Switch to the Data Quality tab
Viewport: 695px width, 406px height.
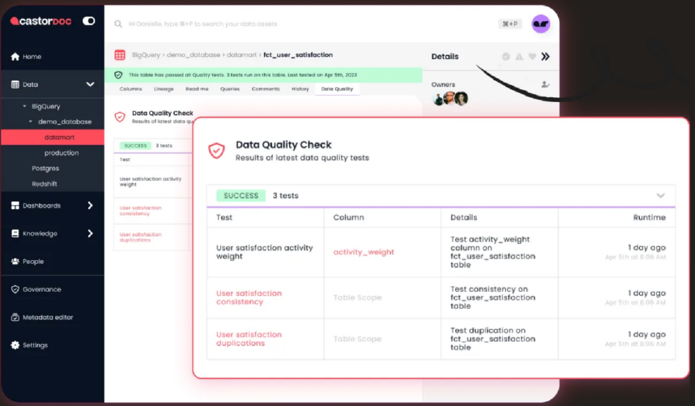pos(337,89)
